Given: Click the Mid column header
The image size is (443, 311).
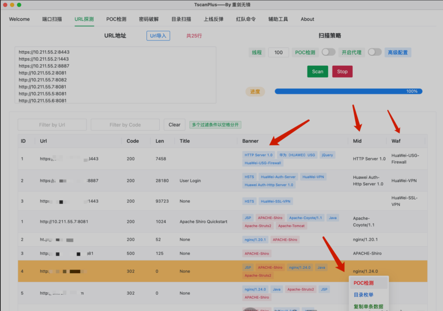Looking at the screenshot, I should 357,141.
